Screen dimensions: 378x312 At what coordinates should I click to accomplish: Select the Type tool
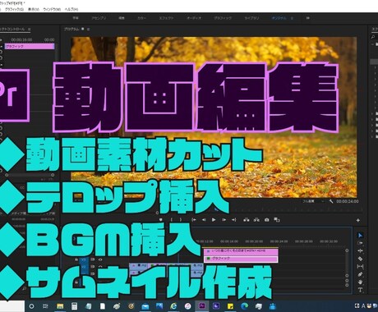361,290
